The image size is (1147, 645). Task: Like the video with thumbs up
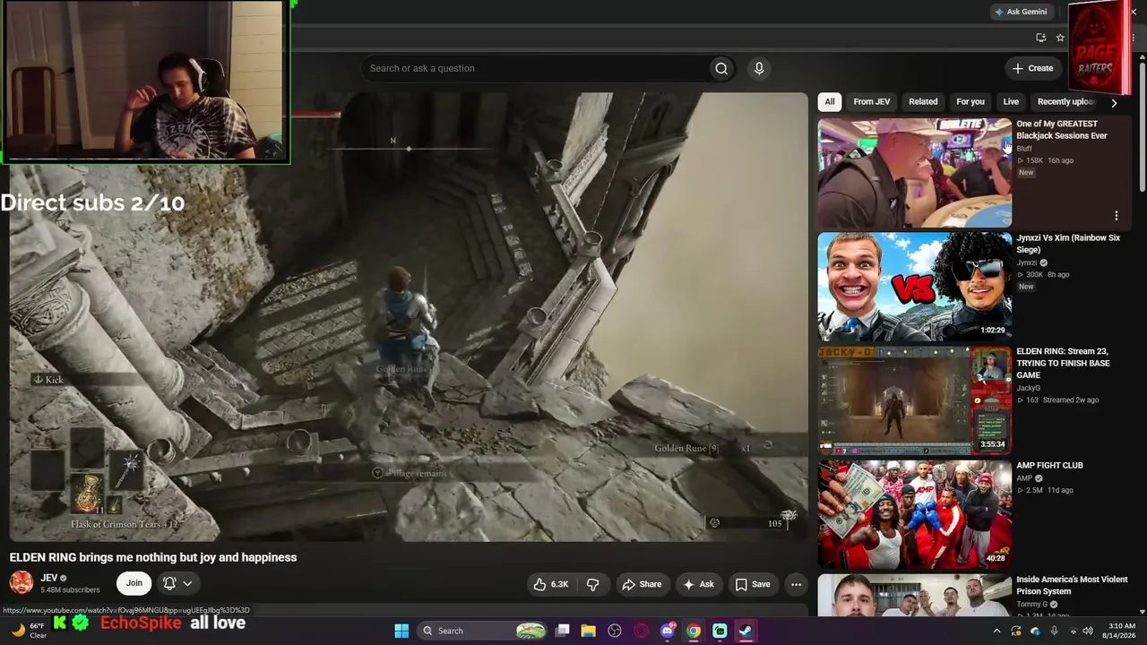click(551, 584)
